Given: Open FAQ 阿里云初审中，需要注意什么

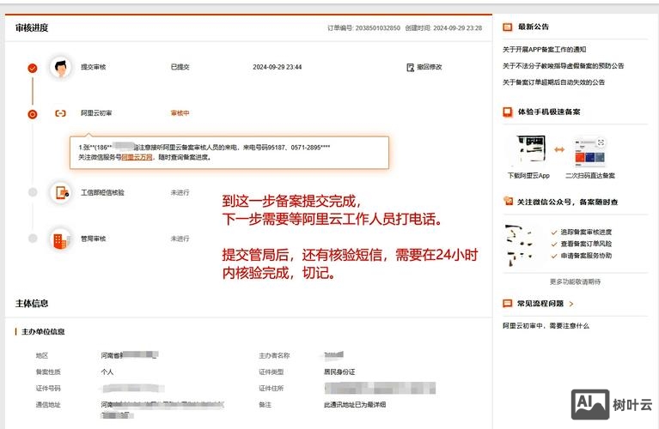Looking at the screenshot, I should click(x=546, y=325).
